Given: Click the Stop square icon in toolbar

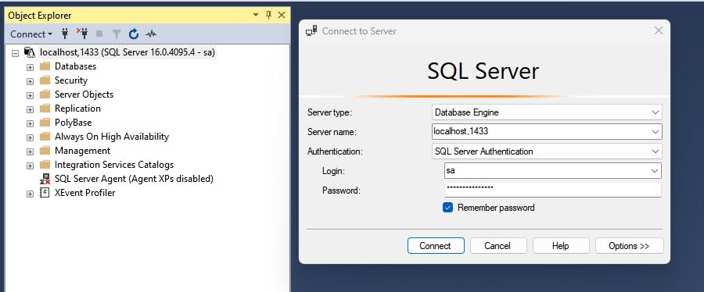Looking at the screenshot, I should (x=99, y=34).
